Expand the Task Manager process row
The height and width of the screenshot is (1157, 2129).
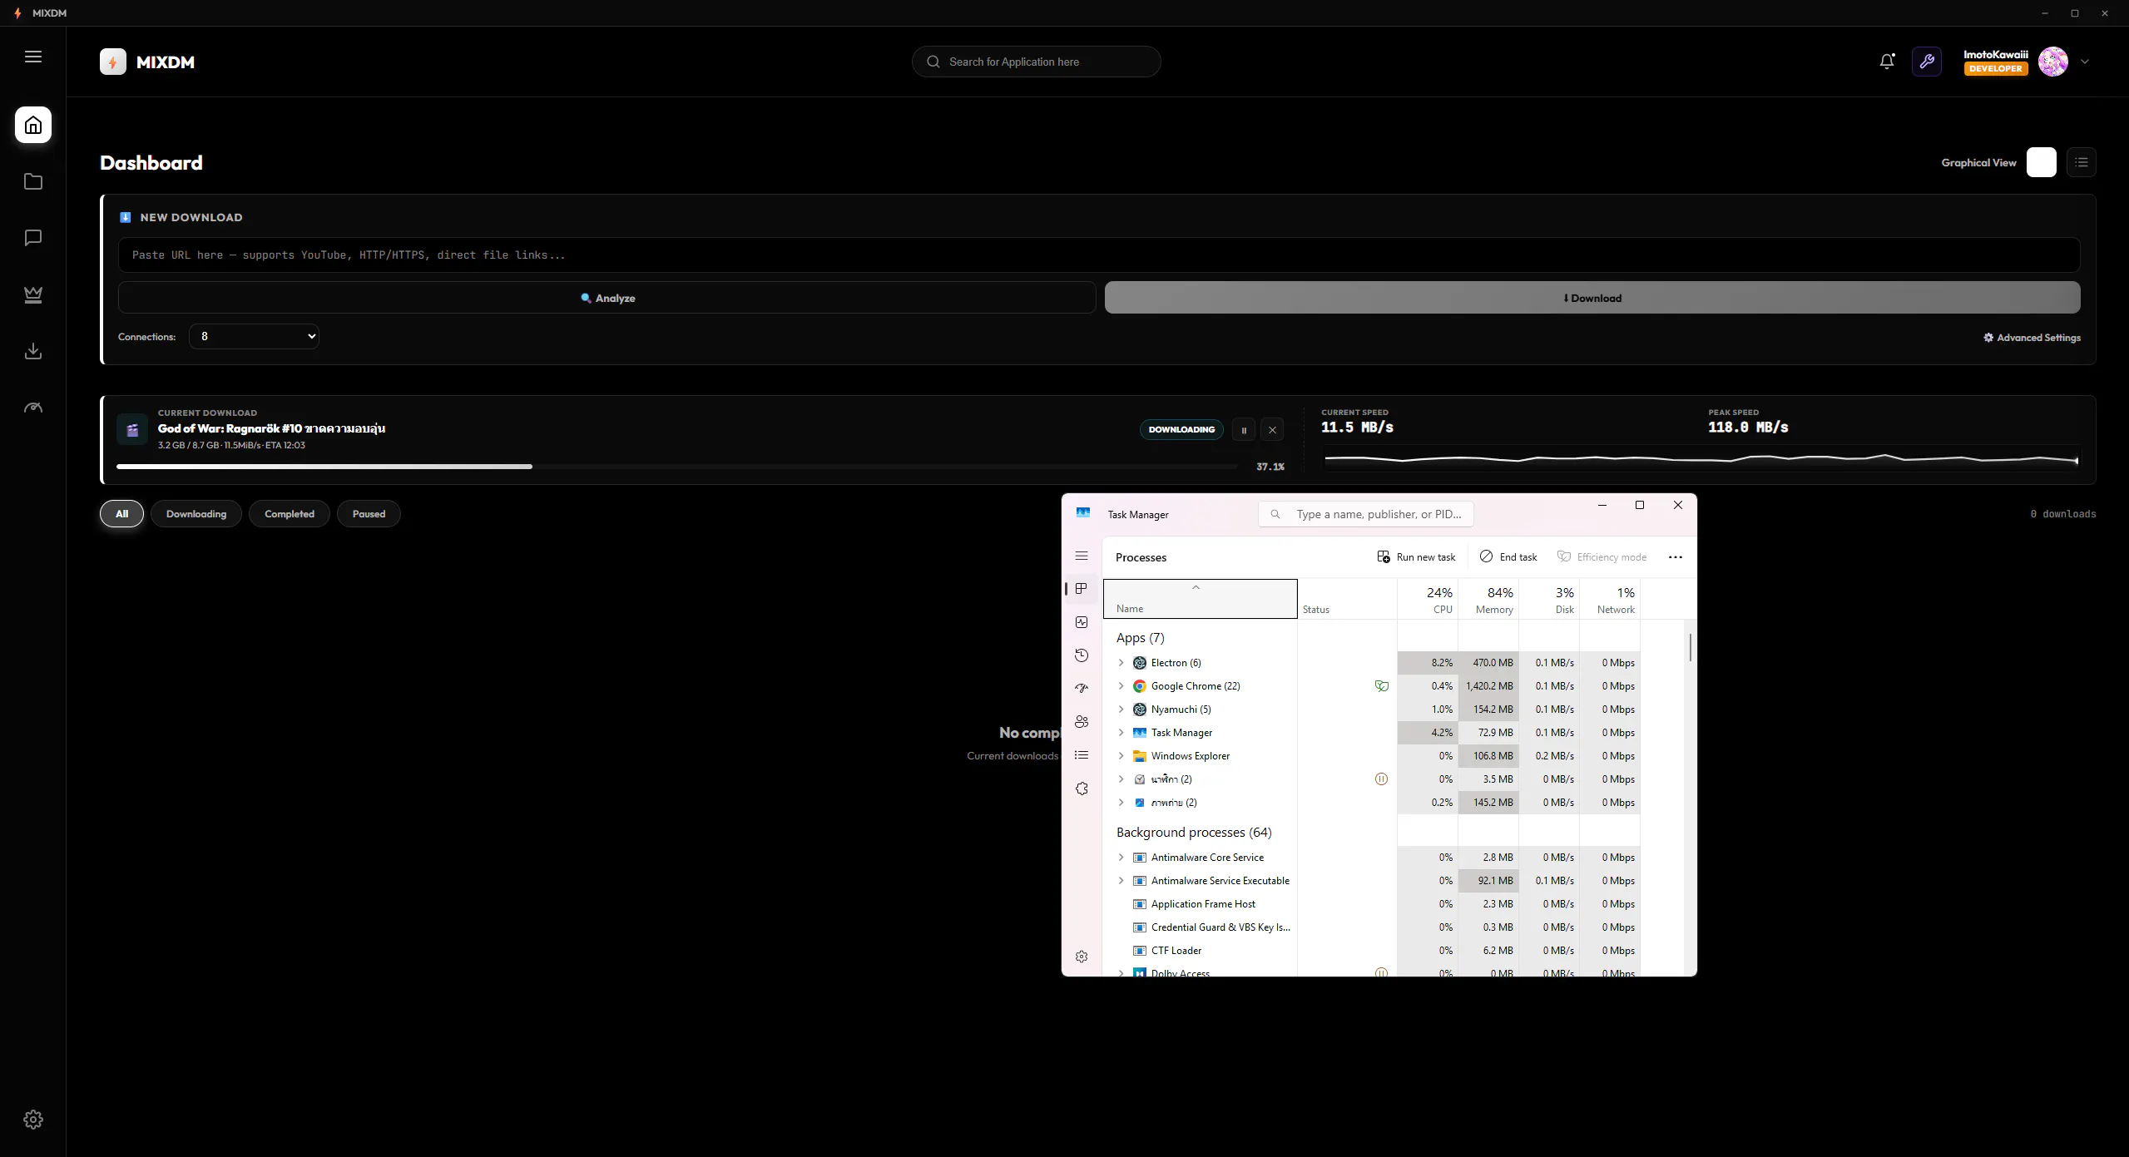pyautogui.click(x=1121, y=733)
